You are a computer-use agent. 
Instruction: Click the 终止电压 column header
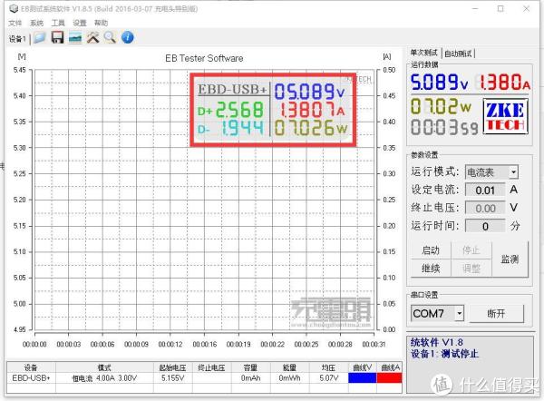pyautogui.click(x=211, y=367)
